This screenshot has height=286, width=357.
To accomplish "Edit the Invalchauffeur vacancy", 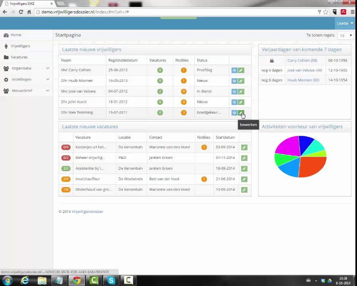I will 244,179.
